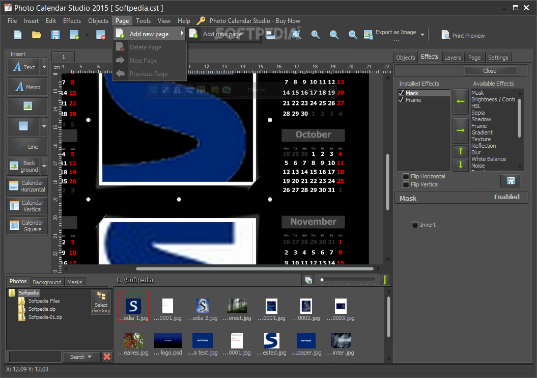This screenshot has height=378, width=537.
Task: Click the Background insert tool
Action: 23,166
